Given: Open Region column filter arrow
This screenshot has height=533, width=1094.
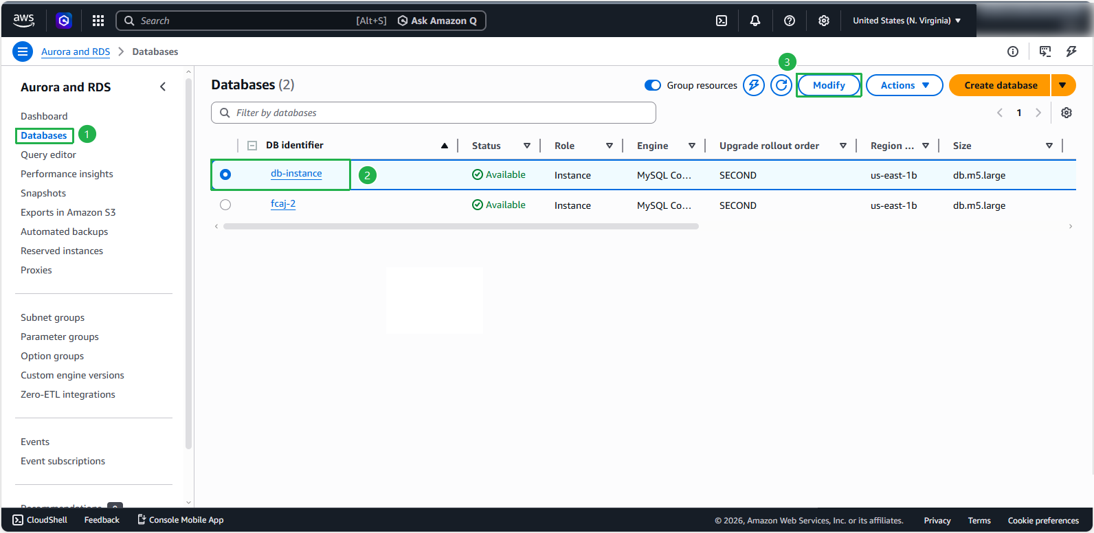Looking at the screenshot, I should pos(926,146).
